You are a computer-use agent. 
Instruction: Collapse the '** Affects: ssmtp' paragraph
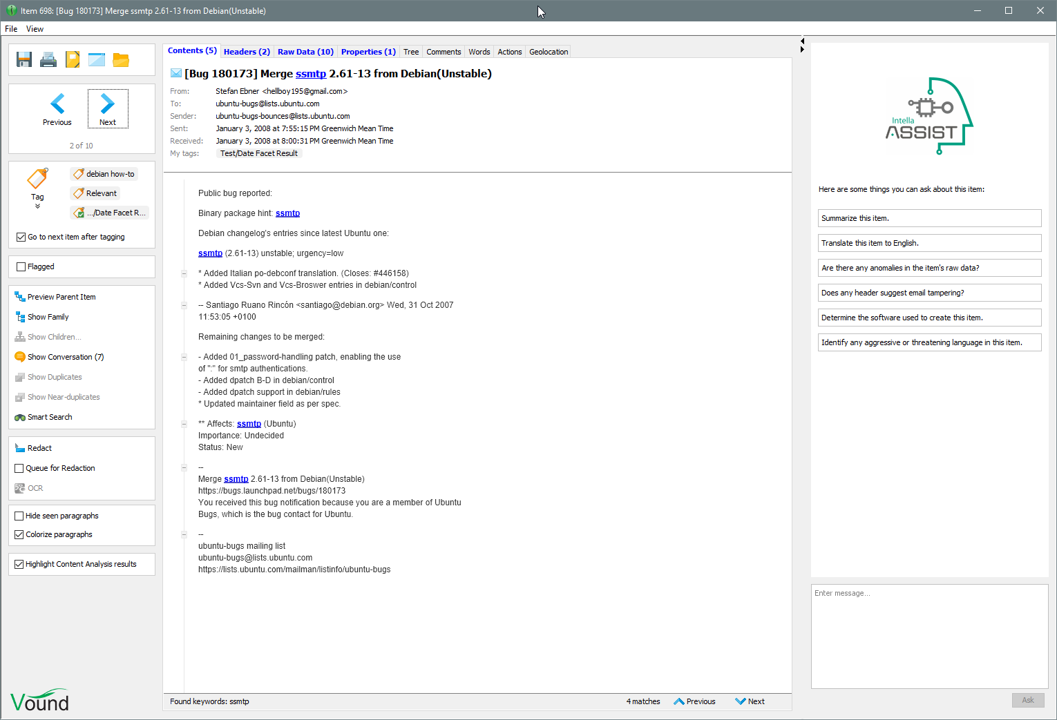pyautogui.click(x=184, y=425)
